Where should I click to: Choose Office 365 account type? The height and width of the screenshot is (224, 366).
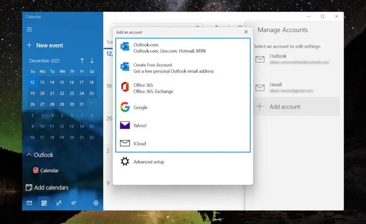183,88
